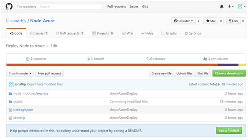Expand the plus create-new menu

tap(231, 6)
